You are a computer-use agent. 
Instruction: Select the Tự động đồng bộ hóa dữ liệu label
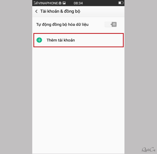pos(62,25)
